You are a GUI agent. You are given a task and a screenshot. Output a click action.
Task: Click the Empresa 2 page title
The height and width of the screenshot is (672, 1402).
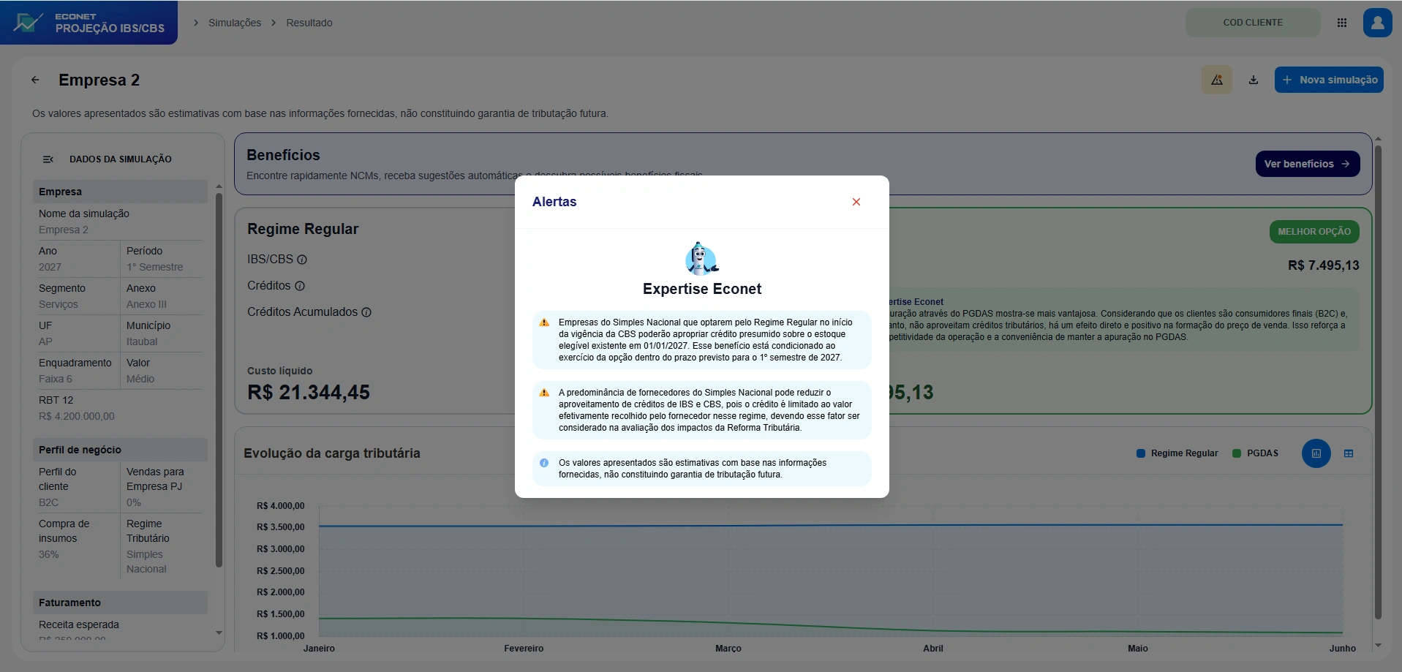click(x=99, y=80)
